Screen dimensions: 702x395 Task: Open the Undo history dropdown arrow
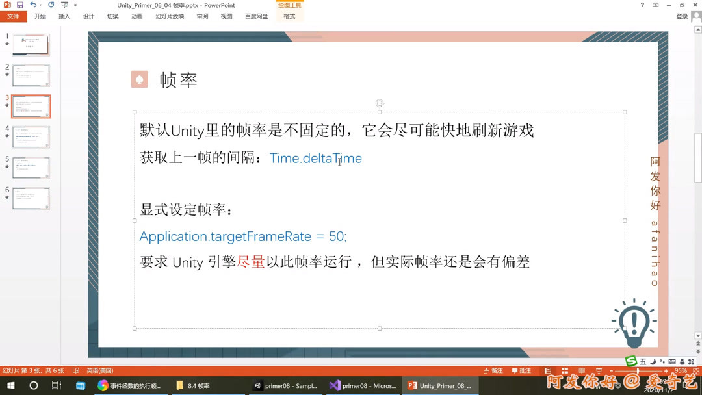point(40,5)
